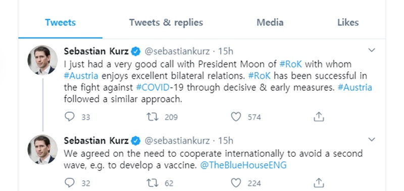Retweet the tweet with 209 retweets
This screenshot has height=191, width=404.
153,117
